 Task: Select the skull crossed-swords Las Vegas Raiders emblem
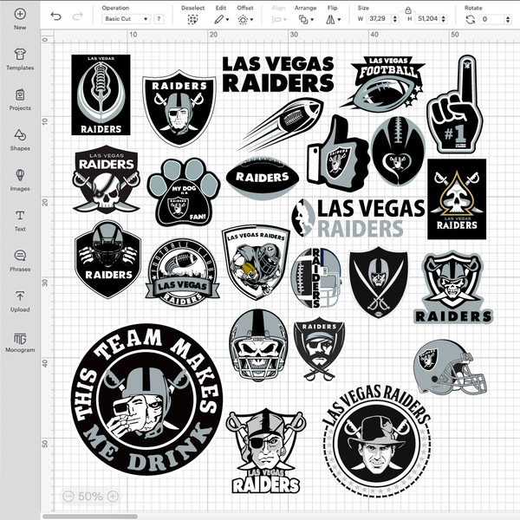point(106,179)
